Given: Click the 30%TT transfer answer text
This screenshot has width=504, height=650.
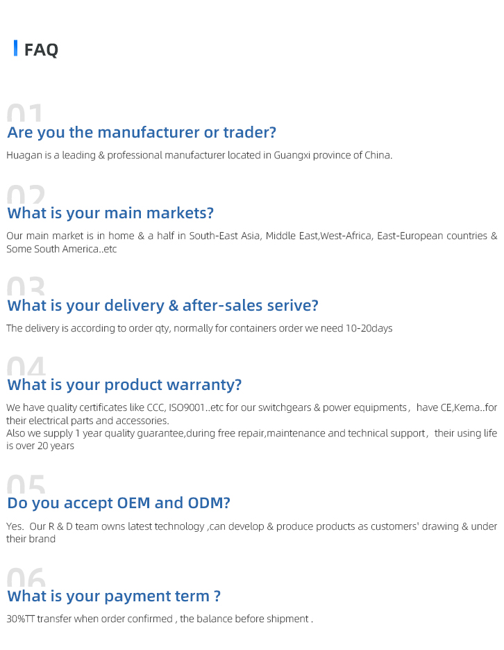Looking at the screenshot, I should coord(160,619).
